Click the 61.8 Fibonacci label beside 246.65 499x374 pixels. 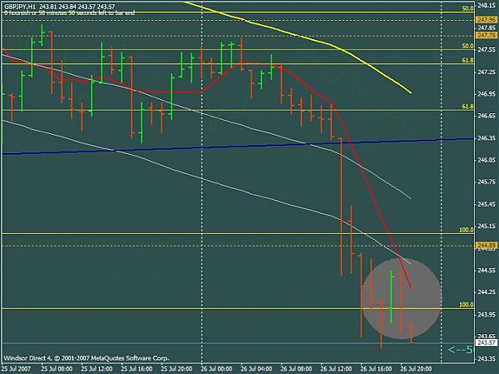[x=468, y=106]
